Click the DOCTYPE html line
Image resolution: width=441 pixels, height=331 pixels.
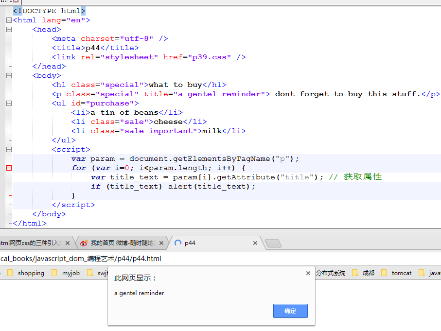[x=49, y=11]
